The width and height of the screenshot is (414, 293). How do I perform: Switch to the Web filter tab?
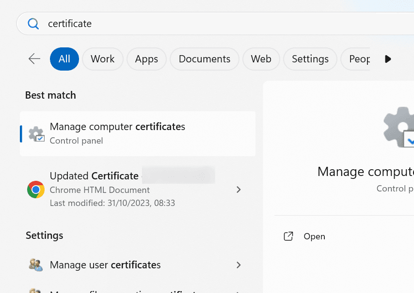pyautogui.click(x=261, y=59)
